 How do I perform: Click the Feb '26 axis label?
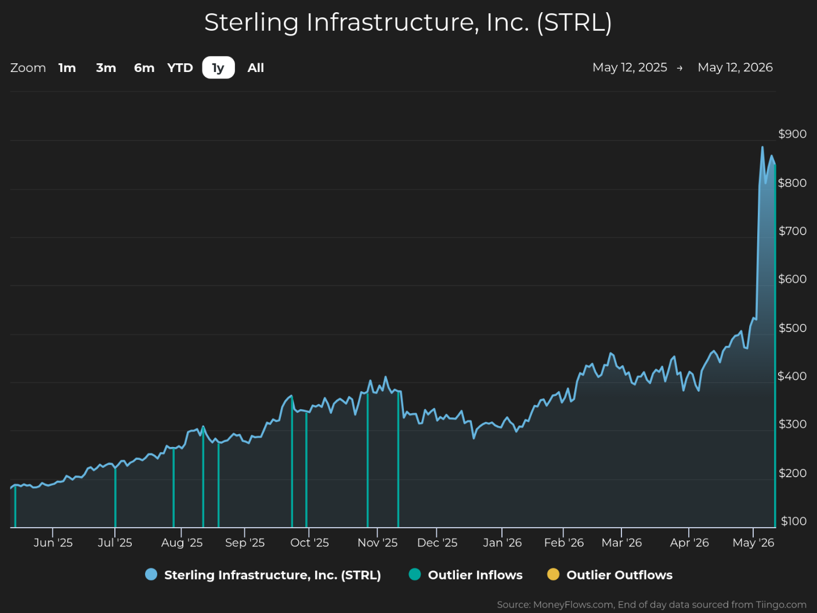(x=563, y=543)
